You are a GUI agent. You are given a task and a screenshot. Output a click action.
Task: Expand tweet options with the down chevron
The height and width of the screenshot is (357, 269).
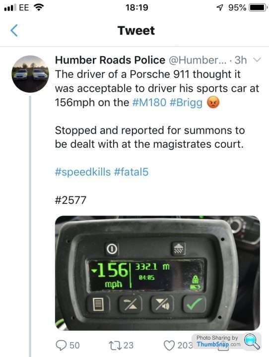tap(257, 60)
